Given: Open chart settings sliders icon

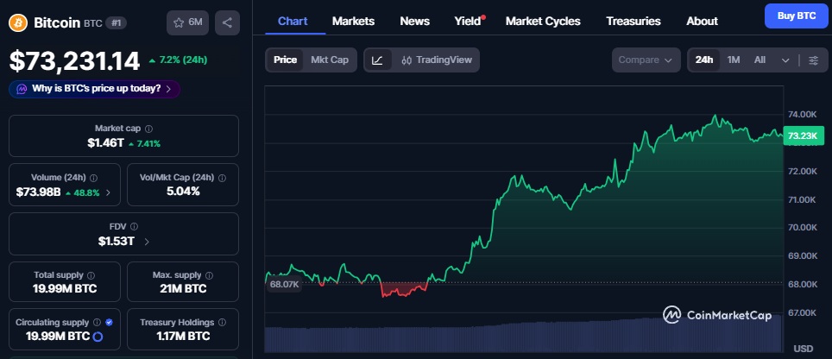Looking at the screenshot, I should tap(812, 60).
